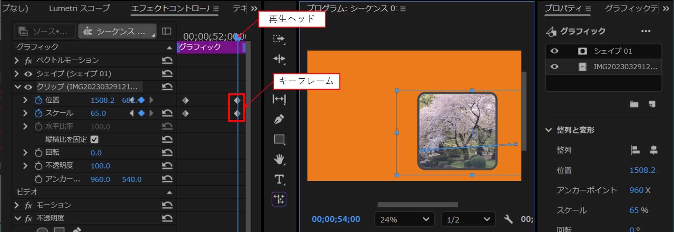Switch to the グラフィックテ tab
Image resolution: width=674 pixels, height=232 pixels.
click(631, 8)
